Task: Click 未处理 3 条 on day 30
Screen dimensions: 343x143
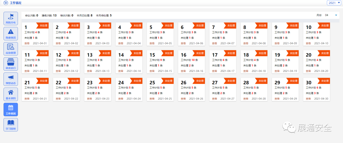Action: point(313,93)
